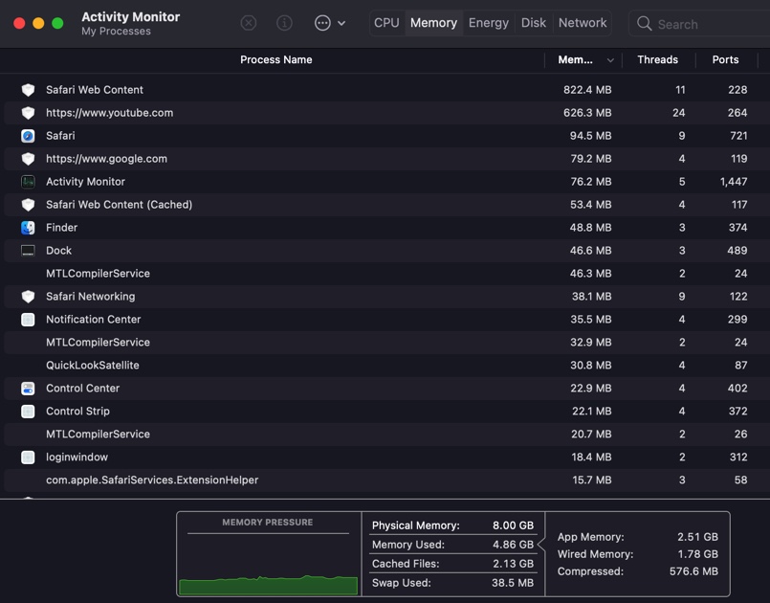This screenshot has width=770, height=603.
Task: Select the https://www.youtube.com process
Action: [x=109, y=113]
